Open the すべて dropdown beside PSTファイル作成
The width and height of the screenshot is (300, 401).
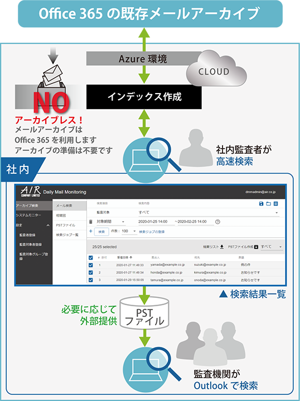tap(272, 247)
